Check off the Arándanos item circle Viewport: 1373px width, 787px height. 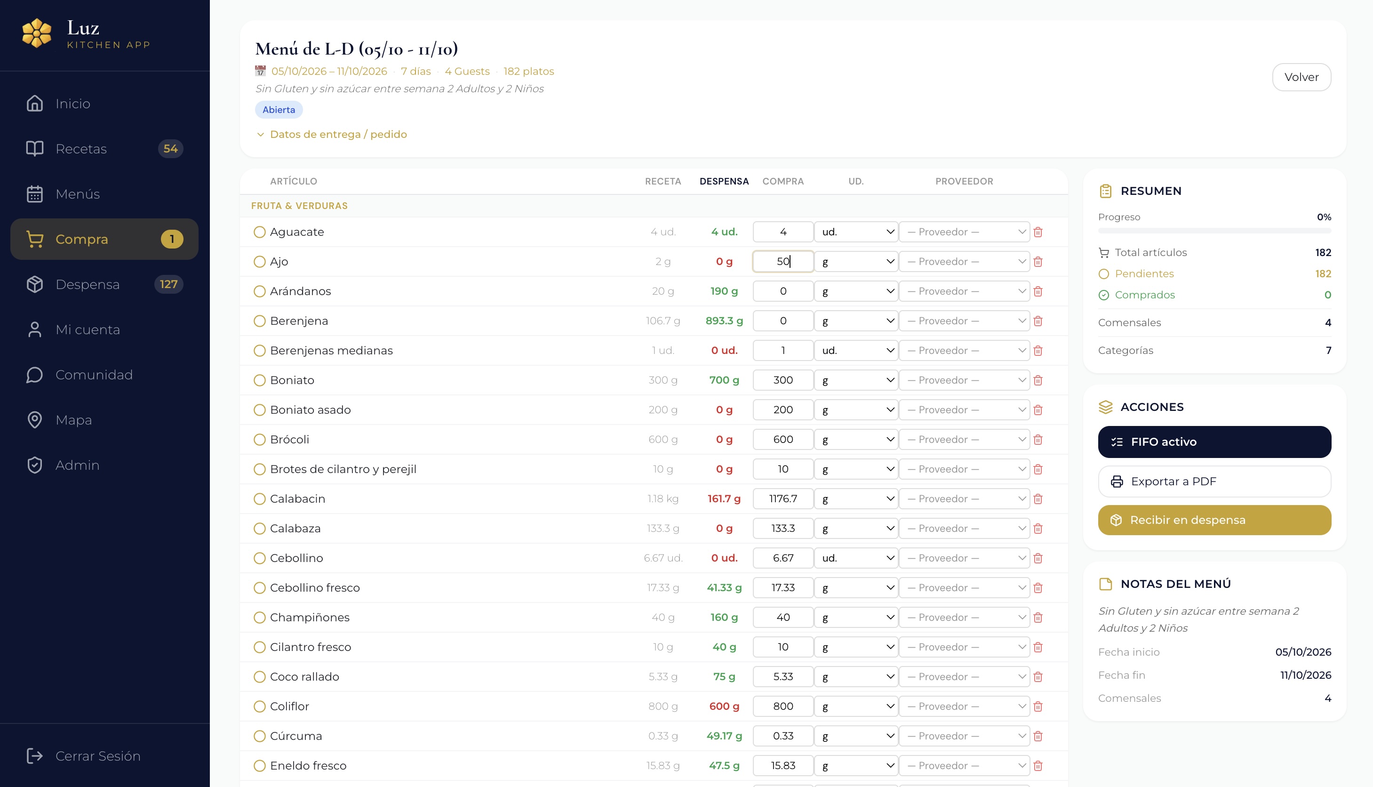[x=260, y=291]
